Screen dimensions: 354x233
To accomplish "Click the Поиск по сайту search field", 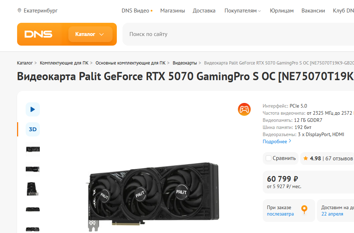I will pyautogui.click(x=238, y=34).
